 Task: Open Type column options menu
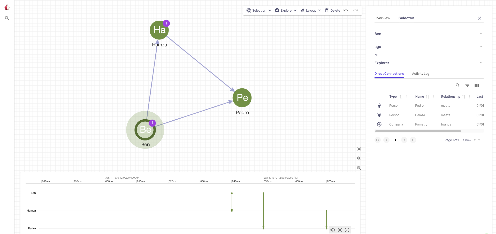pos(407,97)
